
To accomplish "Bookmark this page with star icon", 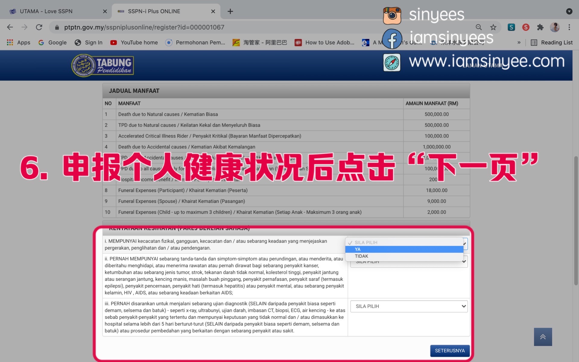I will click(x=493, y=27).
